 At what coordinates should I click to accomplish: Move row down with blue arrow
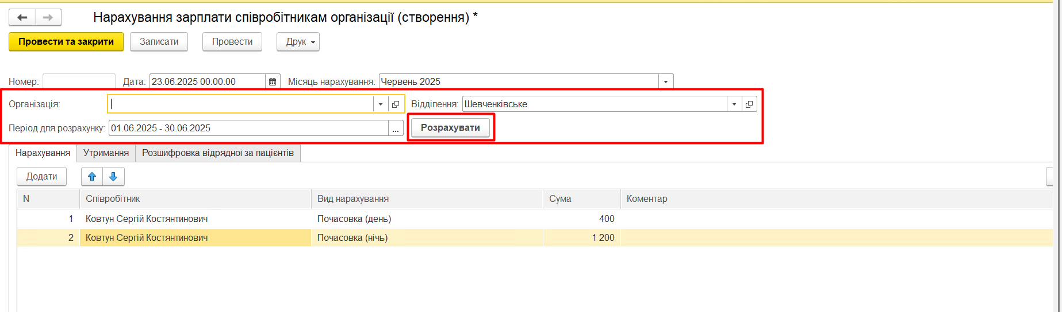pos(113,177)
